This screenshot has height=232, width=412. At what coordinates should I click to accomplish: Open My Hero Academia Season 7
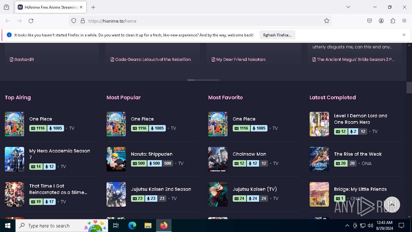pyautogui.click(x=60, y=154)
